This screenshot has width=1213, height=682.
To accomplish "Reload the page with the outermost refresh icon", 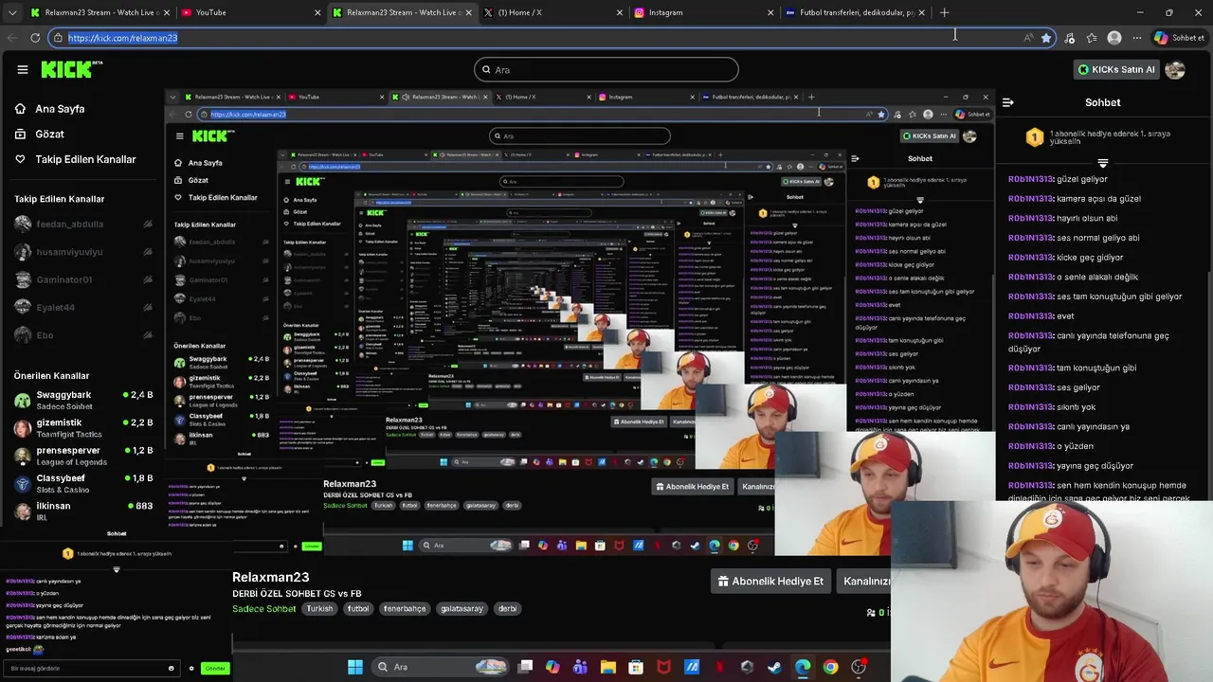I will (35, 38).
